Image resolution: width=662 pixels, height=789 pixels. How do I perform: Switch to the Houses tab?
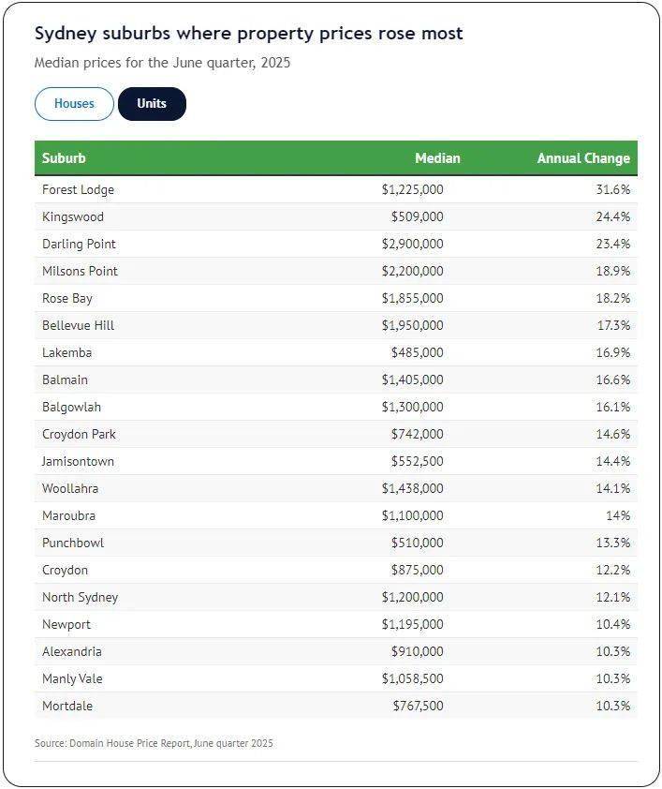click(74, 104)
